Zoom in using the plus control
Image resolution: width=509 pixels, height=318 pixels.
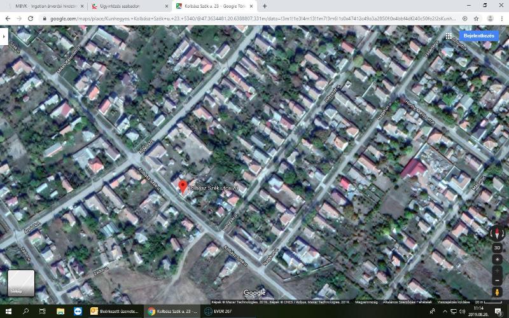coord(497,270)
